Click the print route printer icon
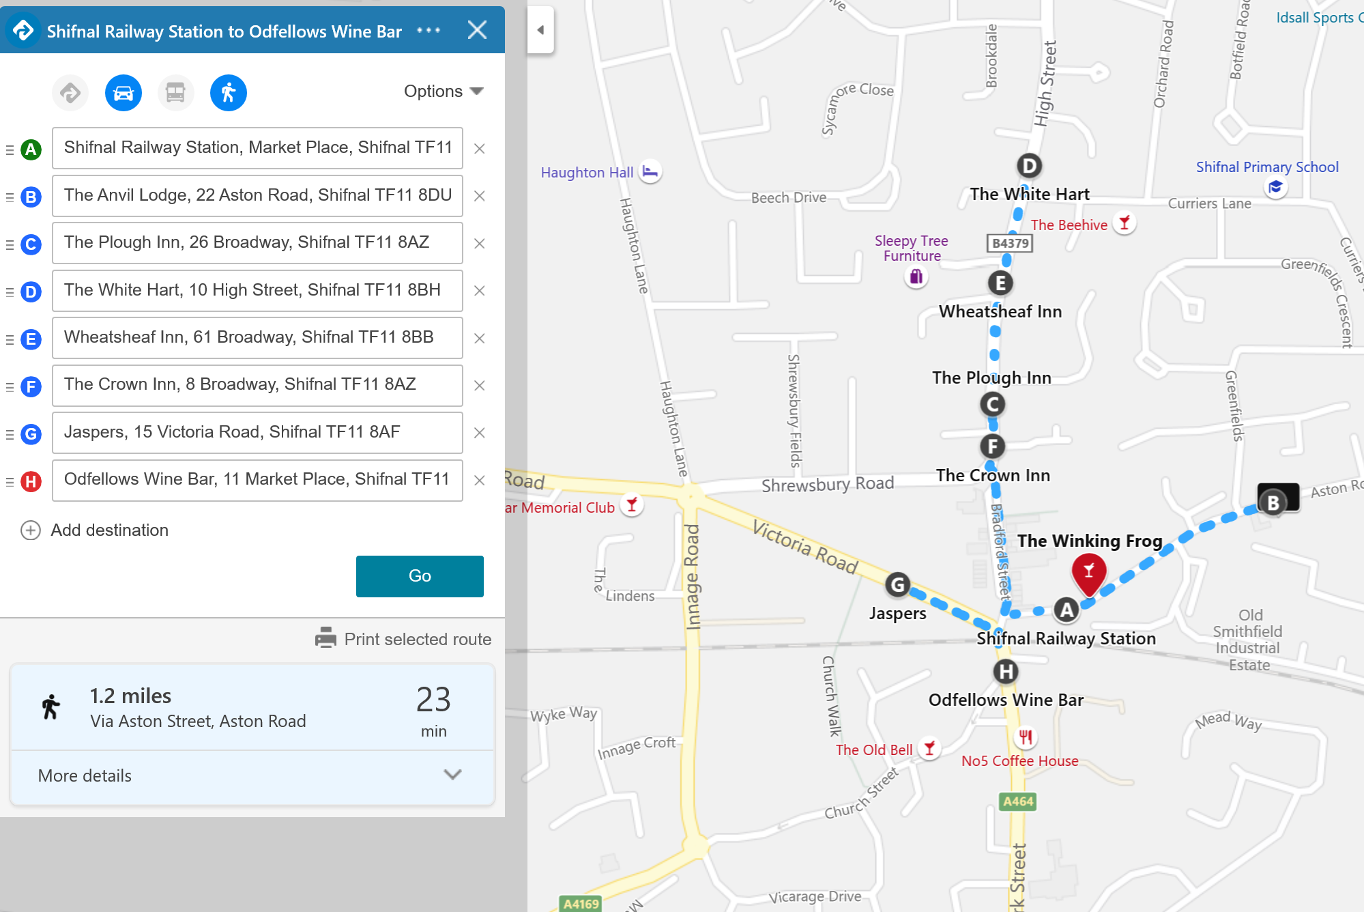1364x912 pixels. [325, 639]
